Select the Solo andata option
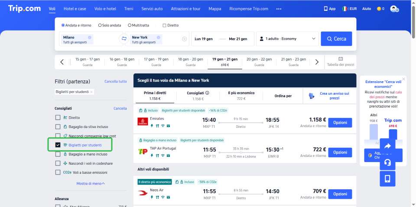This screenshot has height=207, width=416. coord(110,25)
